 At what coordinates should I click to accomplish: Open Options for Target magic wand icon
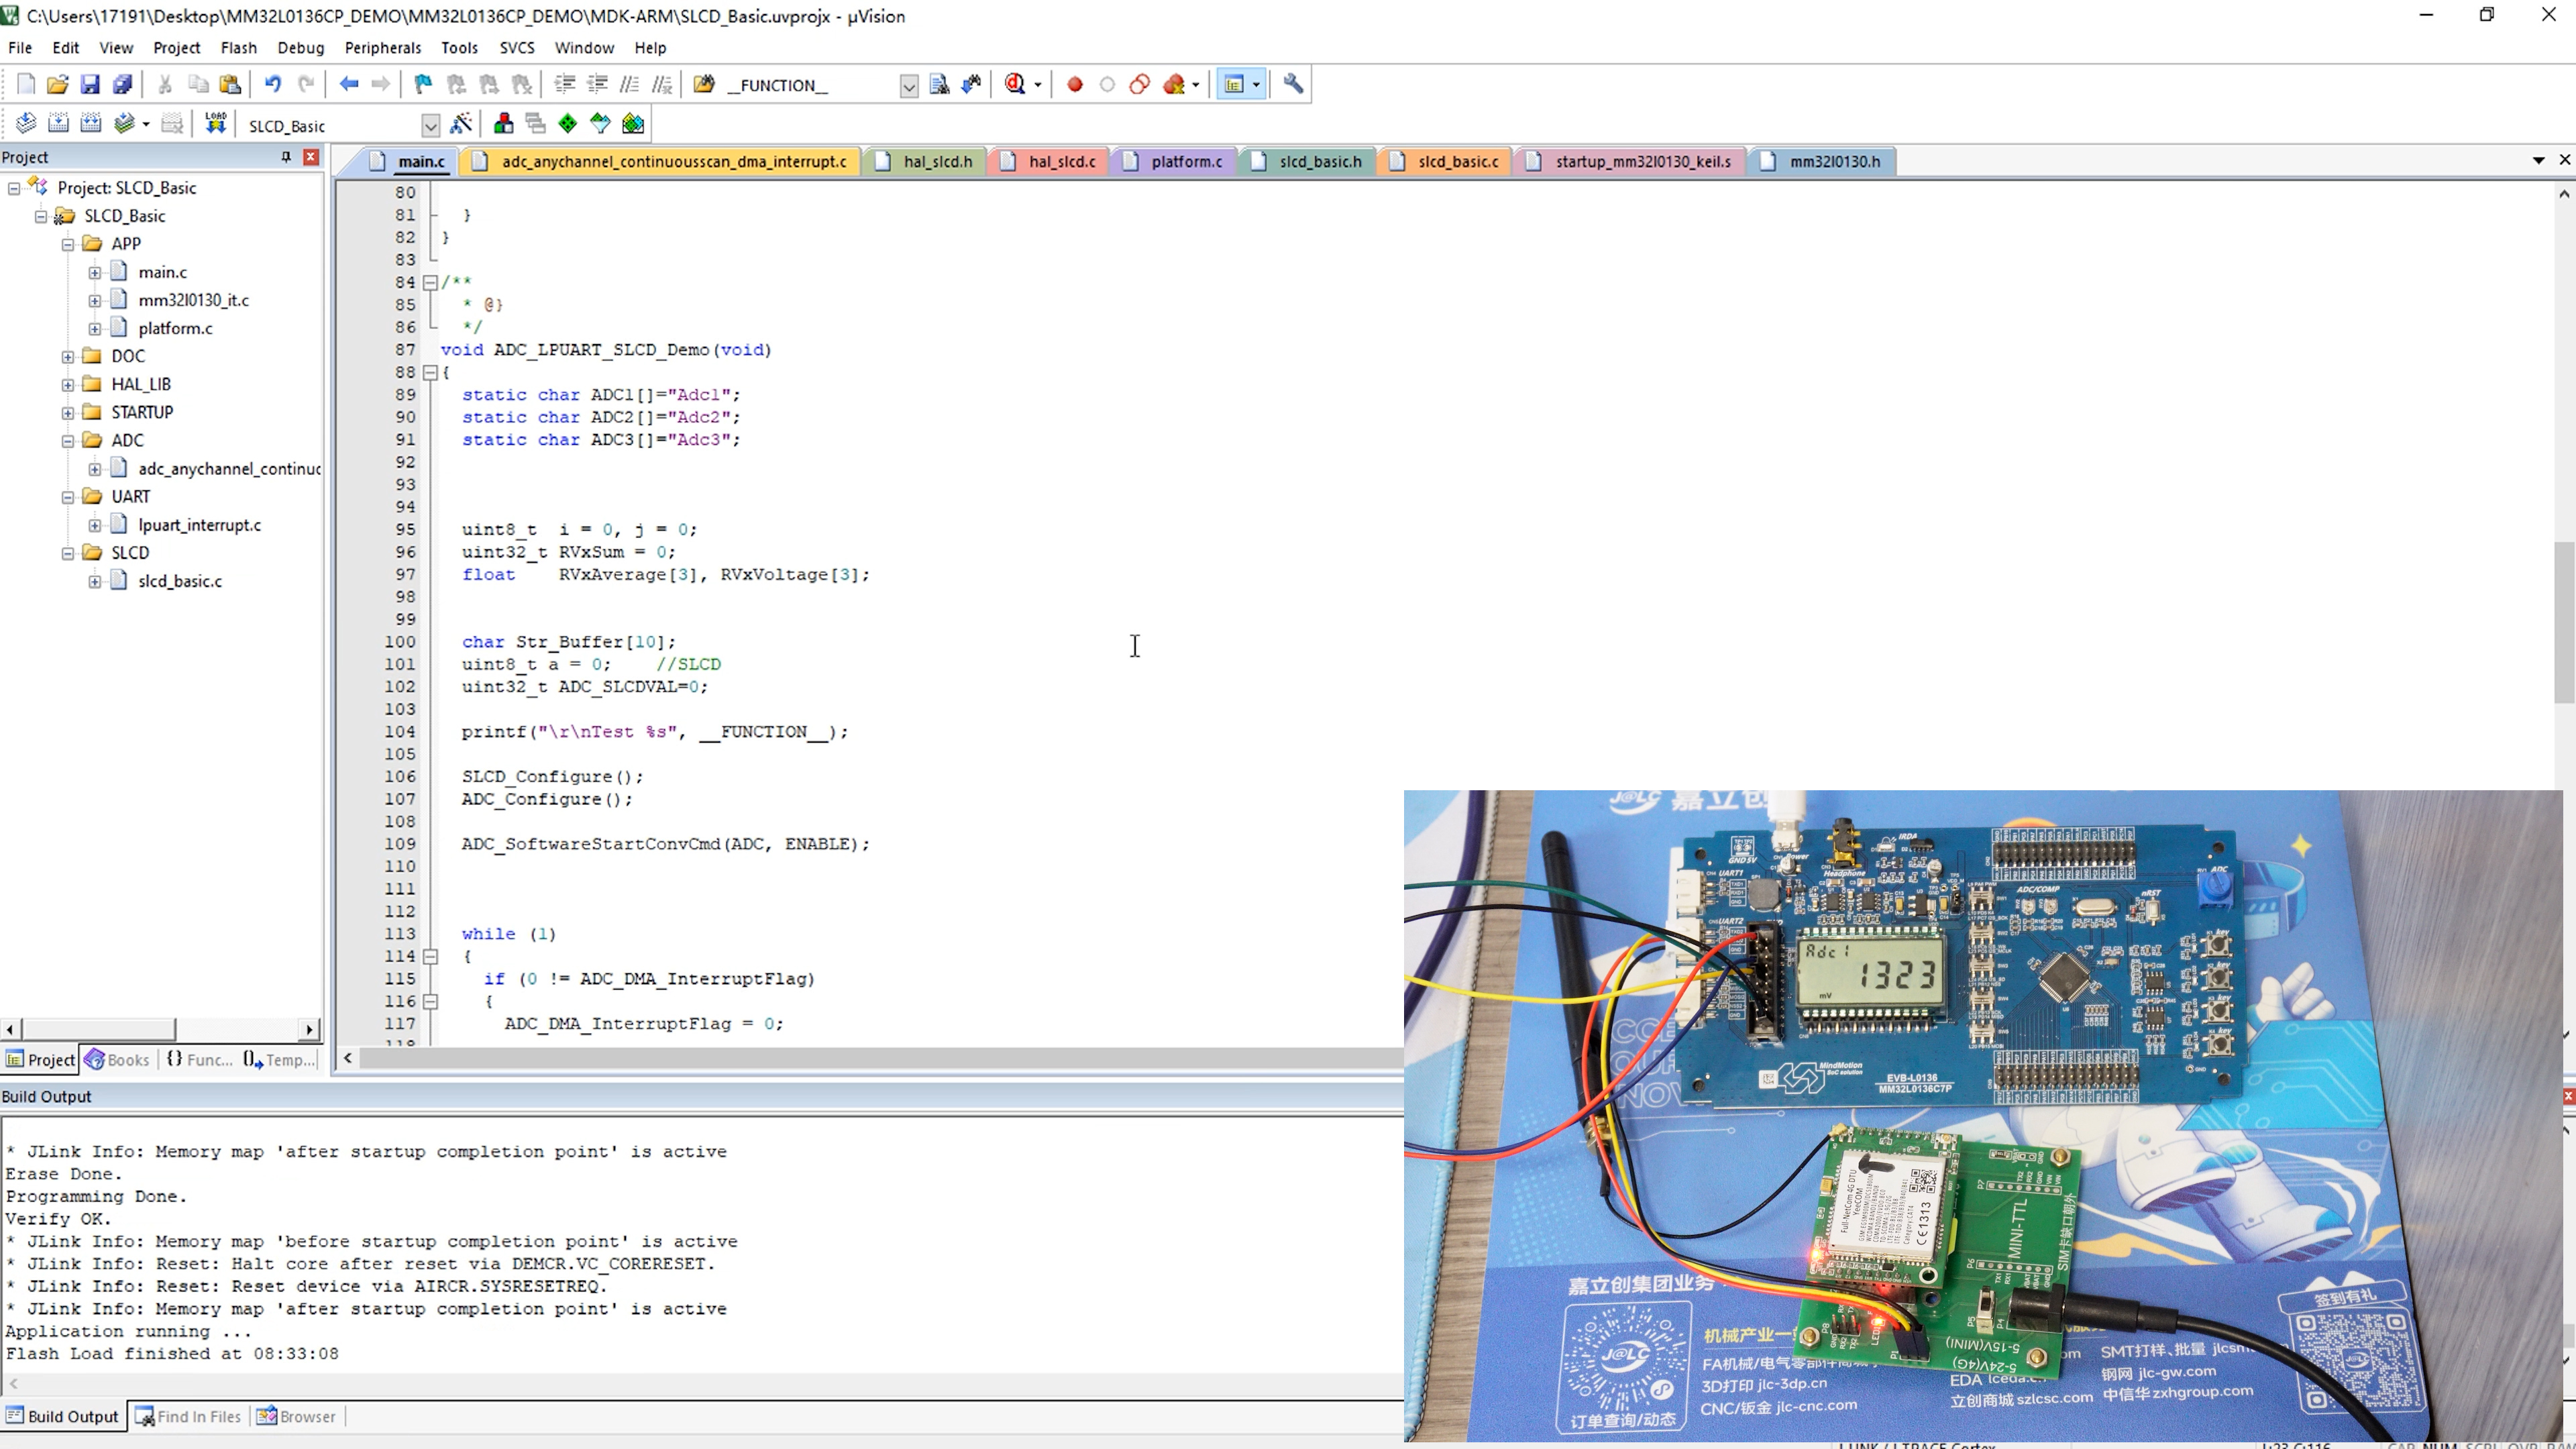(x=461, y=124)
